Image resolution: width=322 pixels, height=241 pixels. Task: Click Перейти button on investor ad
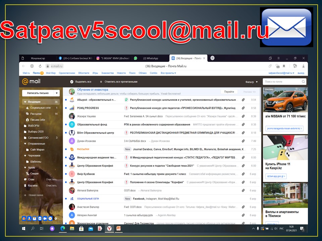229,92
